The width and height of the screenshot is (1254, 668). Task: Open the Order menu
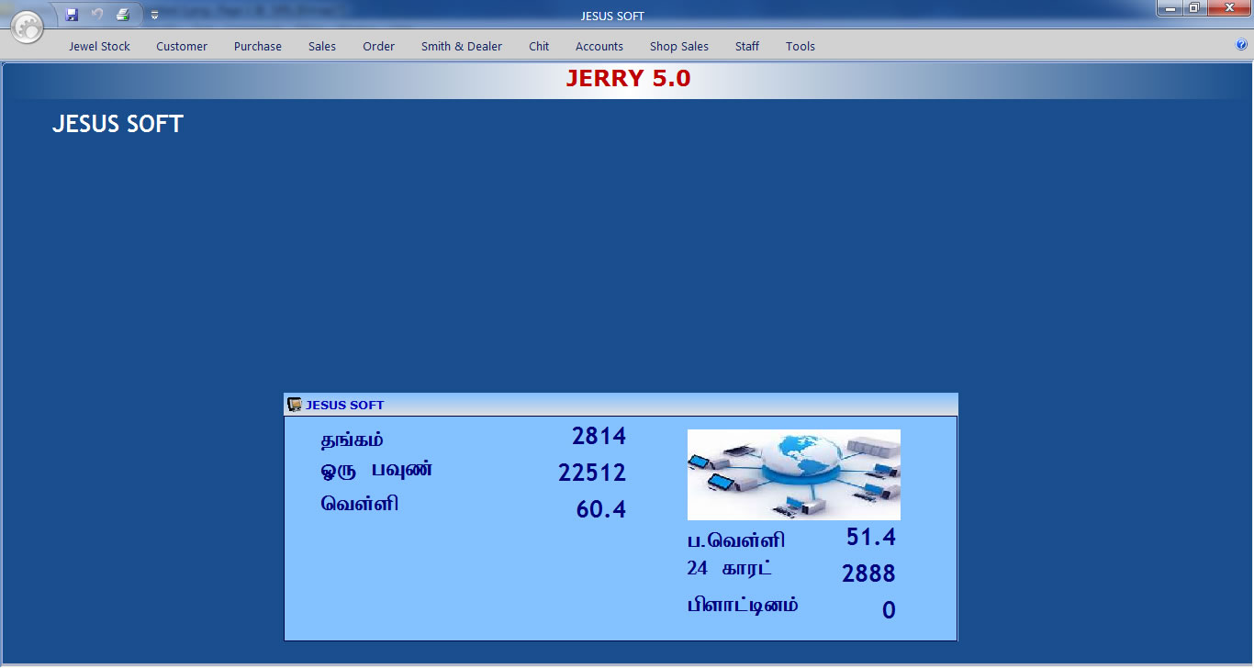(378, 46)
